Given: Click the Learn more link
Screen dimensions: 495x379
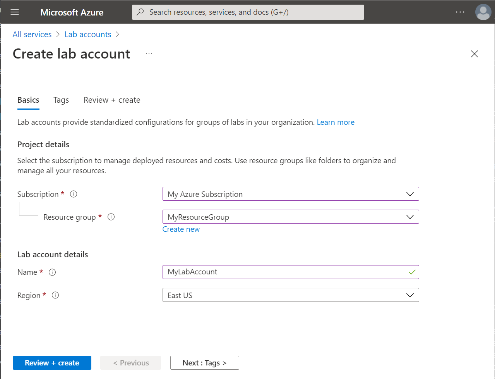Looking at the screenshot, I should [335, 122].
